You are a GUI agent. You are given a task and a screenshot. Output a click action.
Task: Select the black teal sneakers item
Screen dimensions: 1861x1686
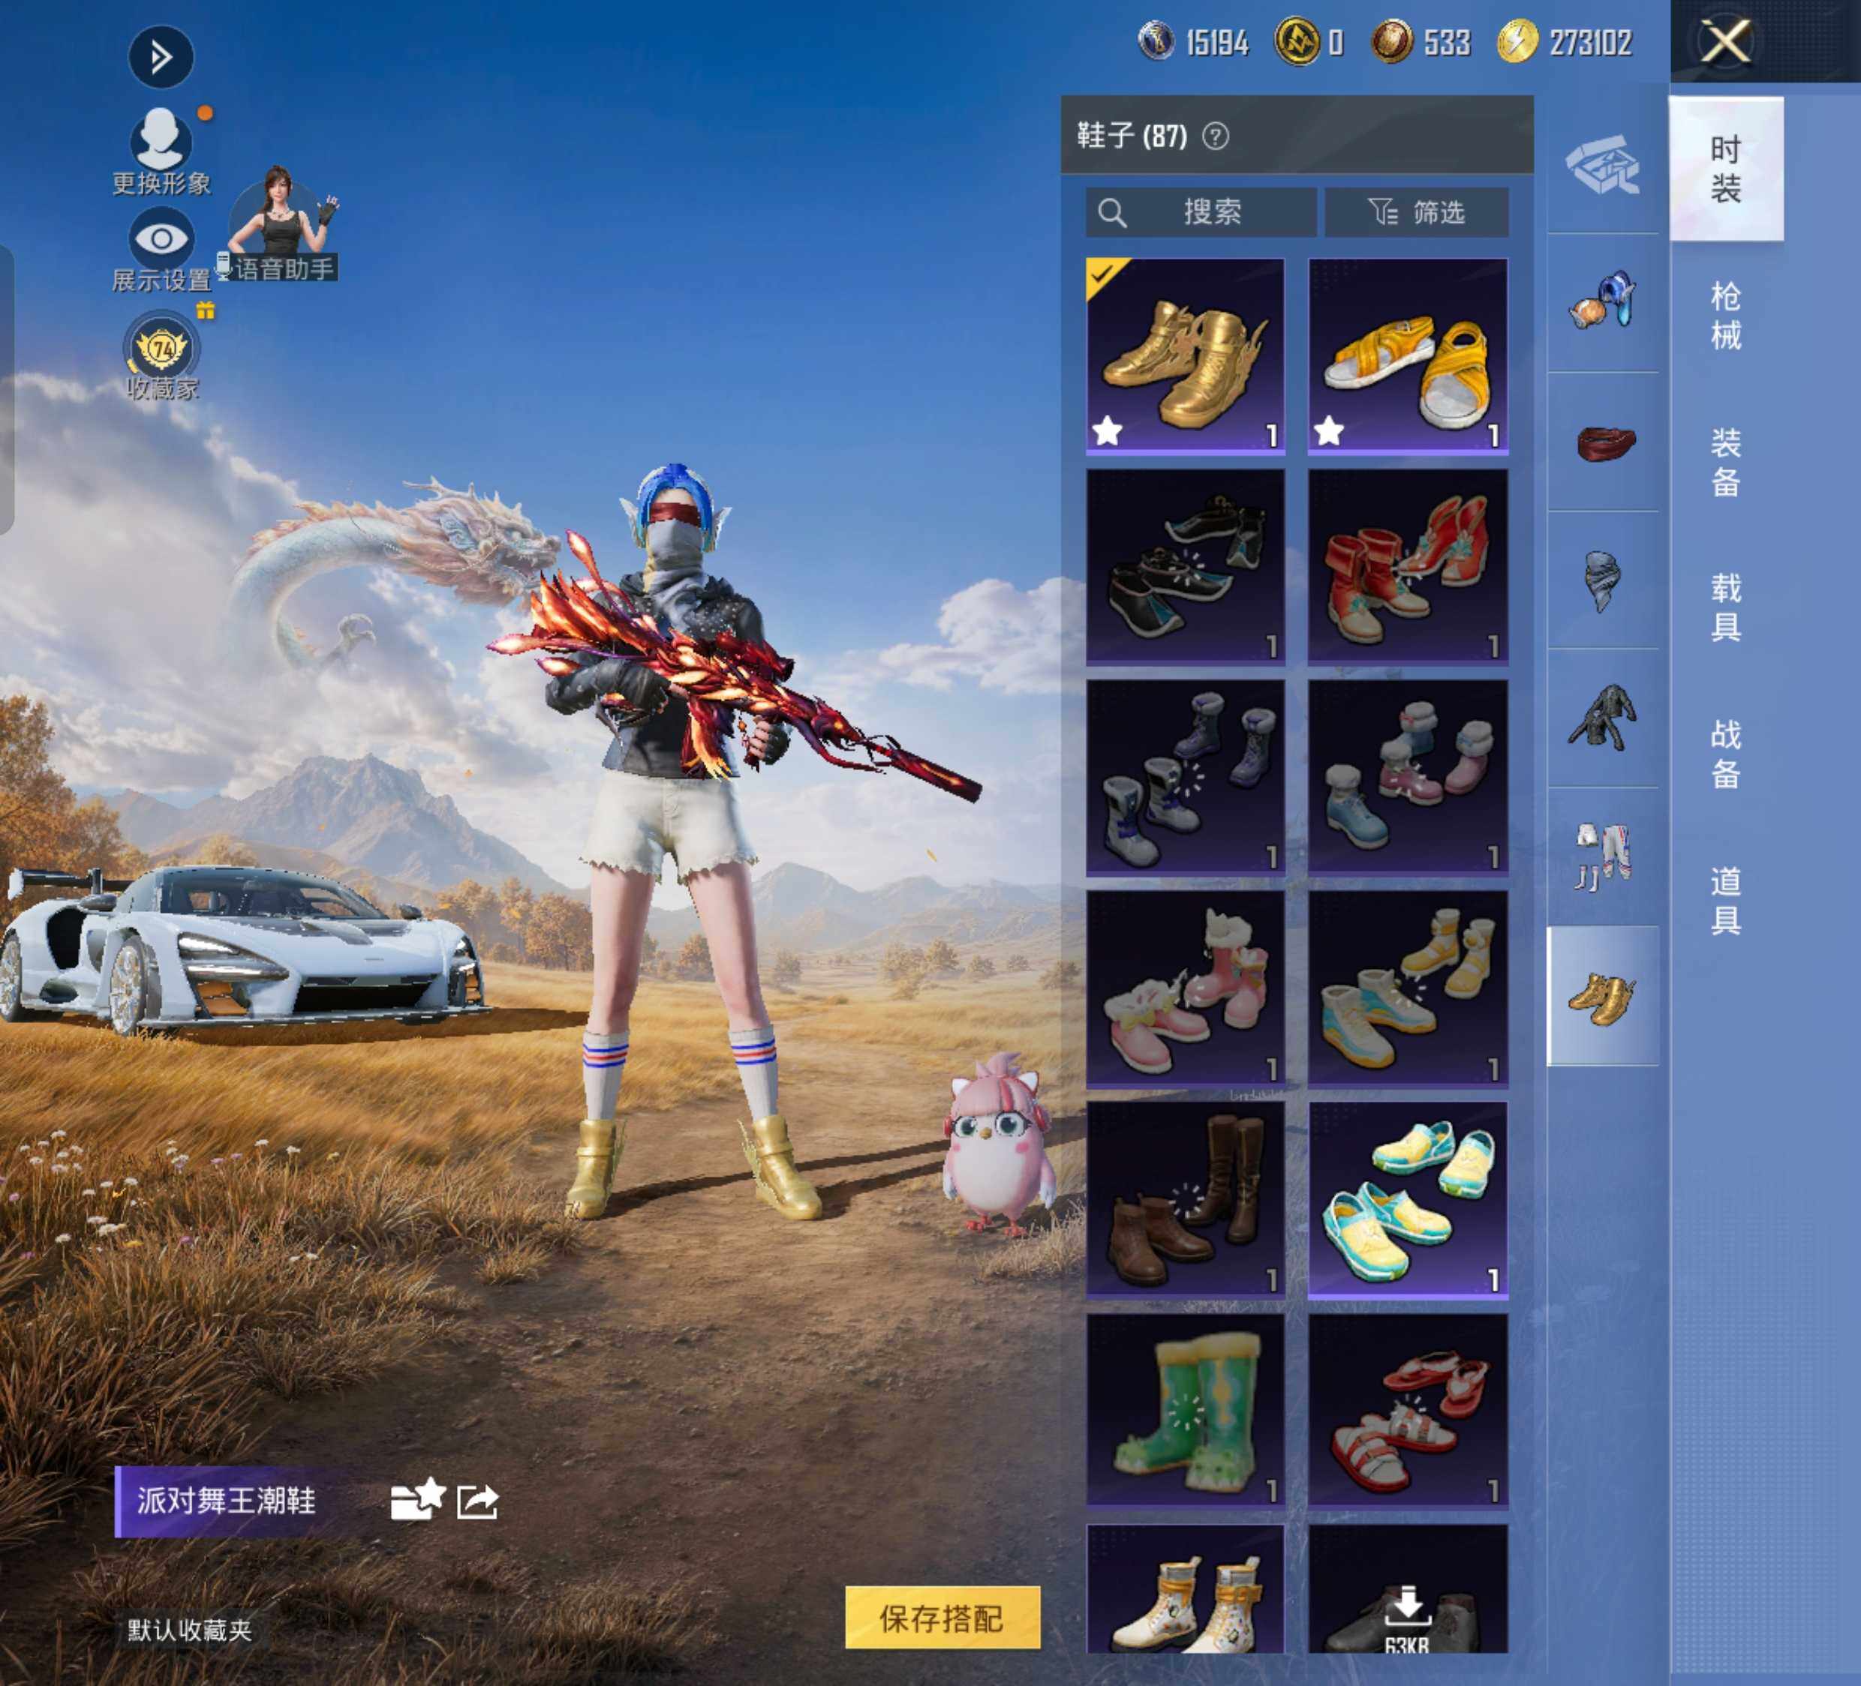coord(1186,566)
